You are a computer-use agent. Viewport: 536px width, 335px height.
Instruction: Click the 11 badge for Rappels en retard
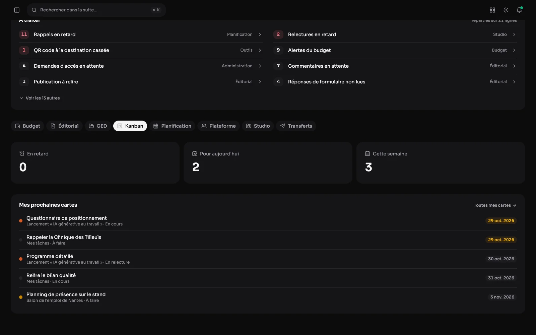point(24,35)
